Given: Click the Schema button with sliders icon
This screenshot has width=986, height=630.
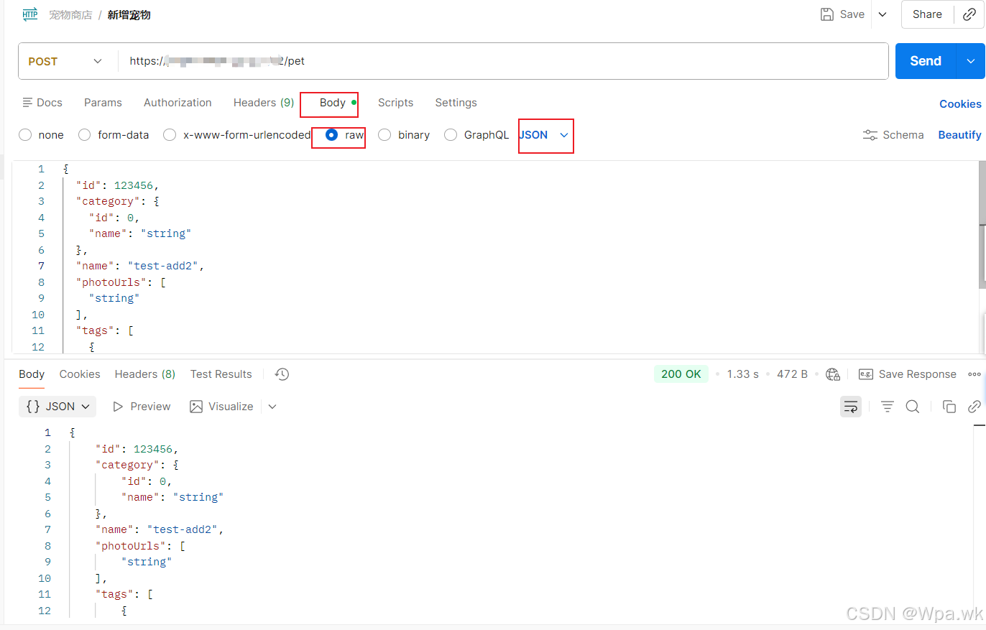Looking at the screenshot, I should click(x=893, y=135).
